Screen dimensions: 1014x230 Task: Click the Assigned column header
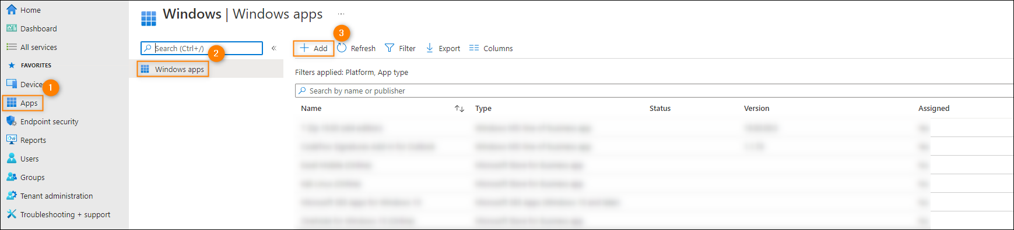[934, 109]
